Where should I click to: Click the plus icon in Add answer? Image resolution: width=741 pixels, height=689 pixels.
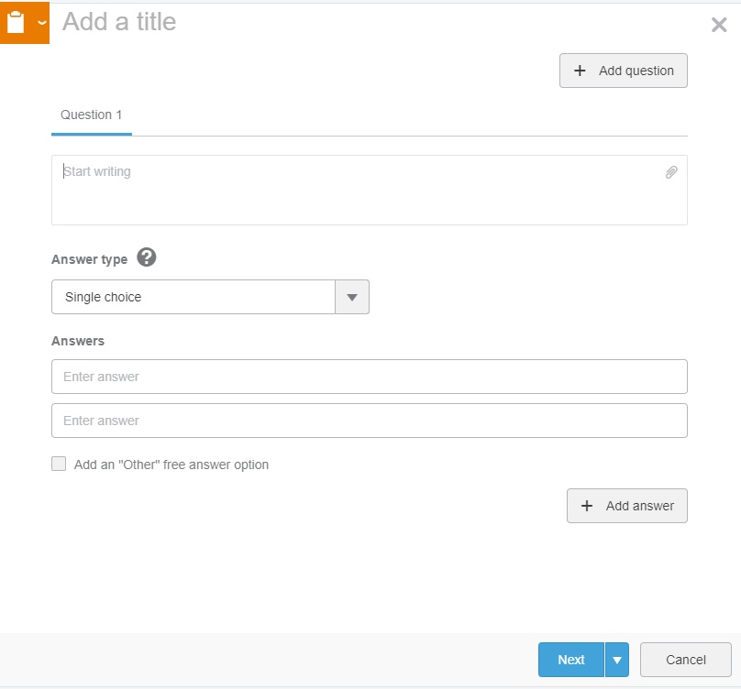[587, 506]
